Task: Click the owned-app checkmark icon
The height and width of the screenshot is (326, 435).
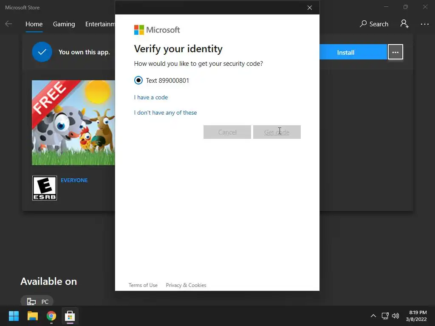Action: [42, 52]
